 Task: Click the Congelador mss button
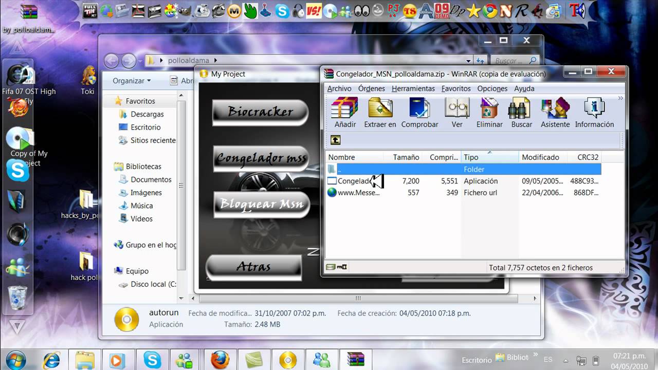[261, 158]
